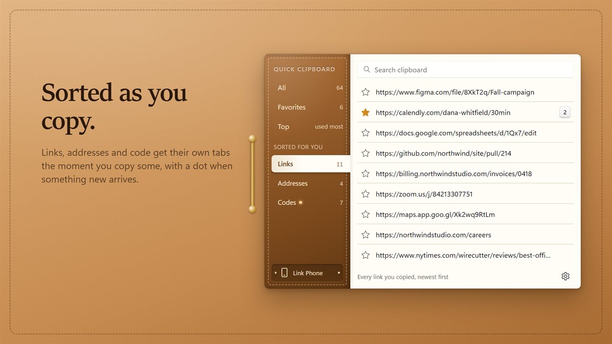
Task: Click the new-item dot beside Codes
Action: tap(300, 203)
